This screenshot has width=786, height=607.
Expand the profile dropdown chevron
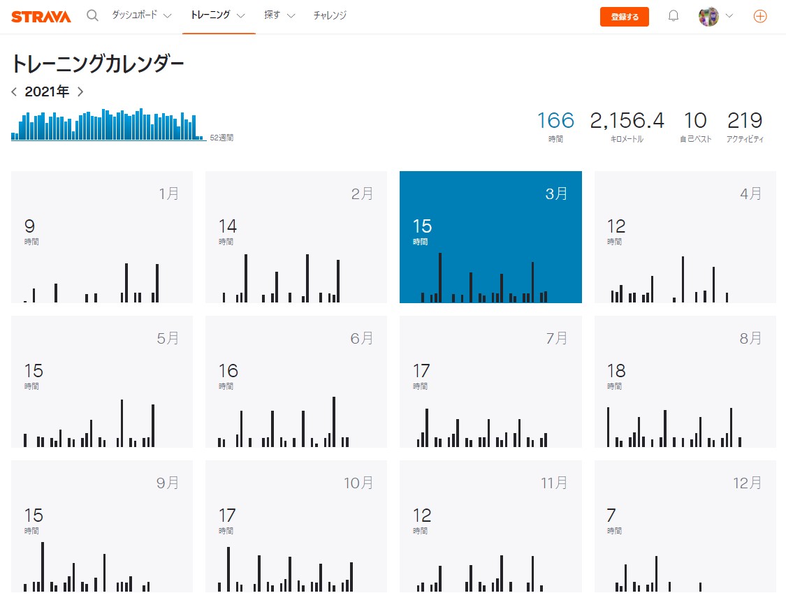click(729, 16)
